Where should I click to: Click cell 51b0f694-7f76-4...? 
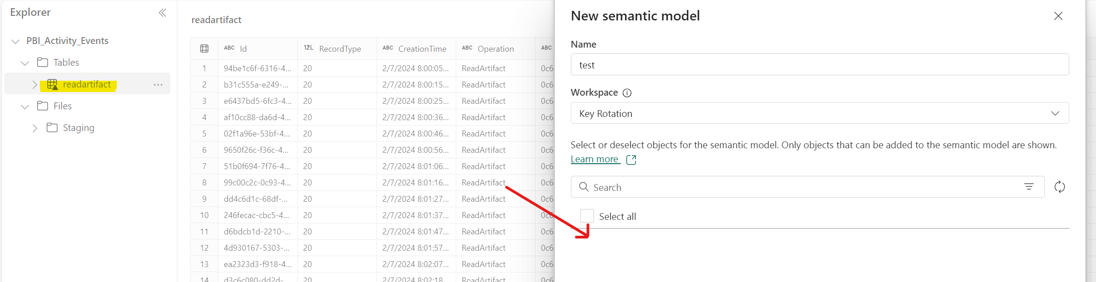[x=257, y=166]
